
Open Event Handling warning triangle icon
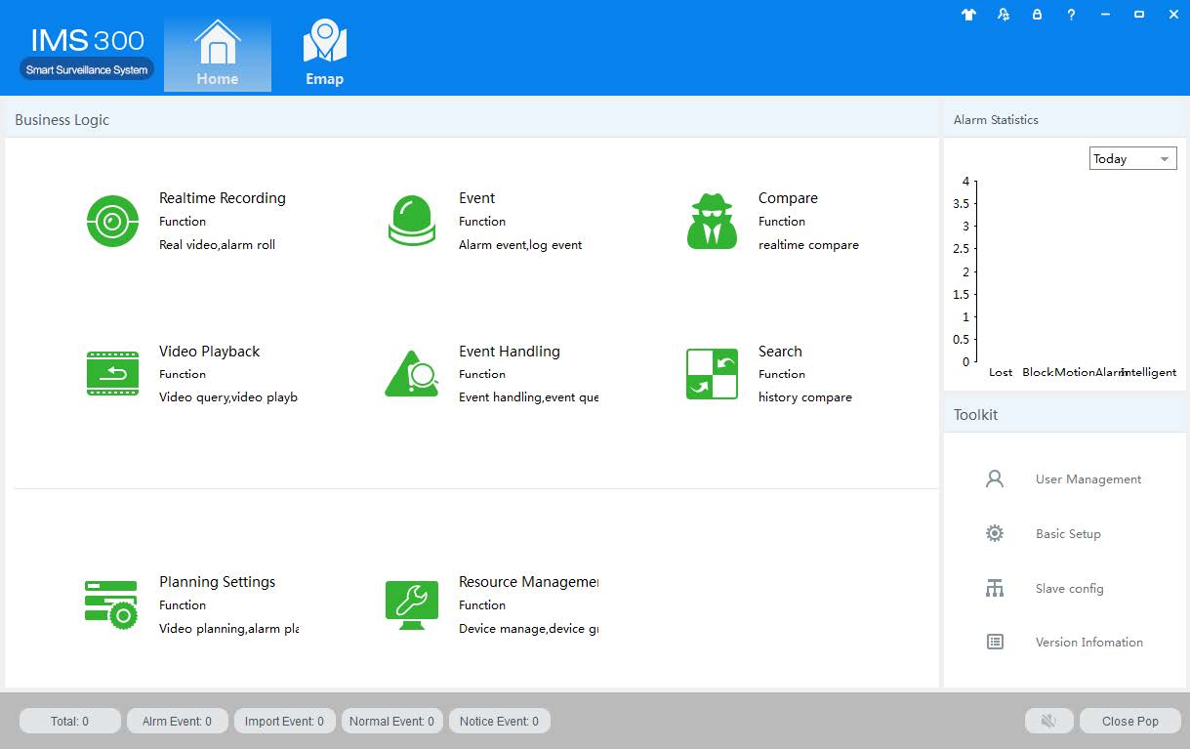(x=411, y=374)
